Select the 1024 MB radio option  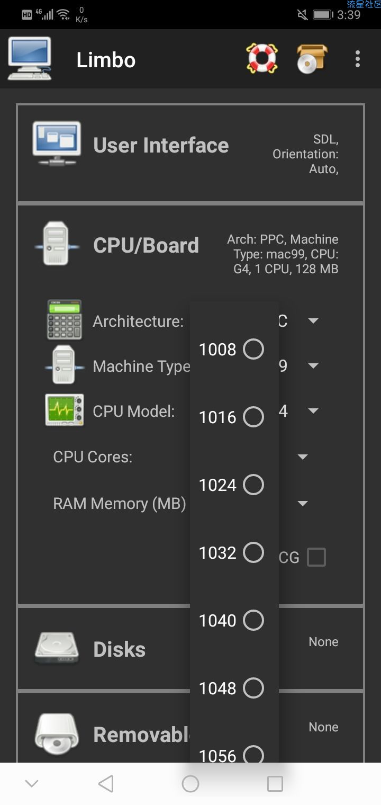click(231, 485)
